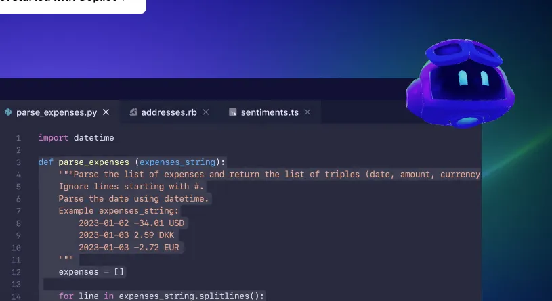Screen dimensions: 552x301
Task: Click the Copilot mascot head
Action: 461,83
